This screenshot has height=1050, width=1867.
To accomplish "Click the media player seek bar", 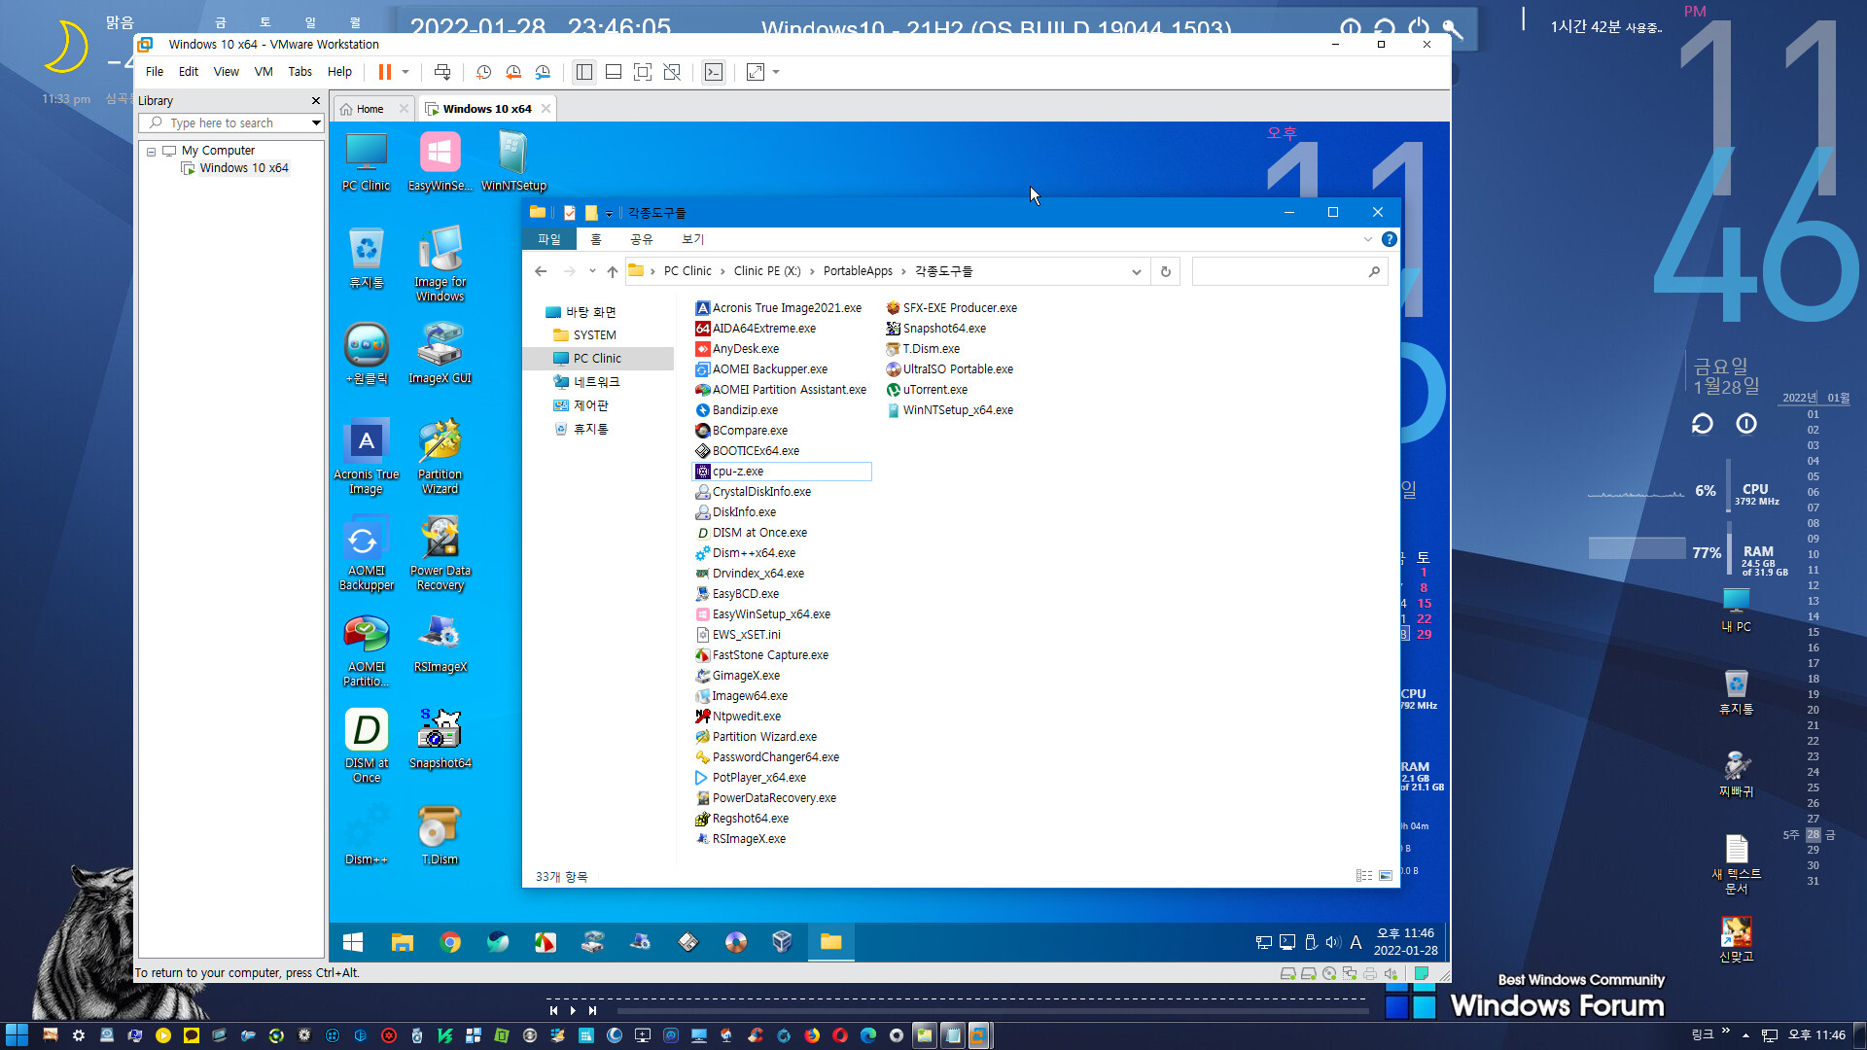I will [992, 1011].
